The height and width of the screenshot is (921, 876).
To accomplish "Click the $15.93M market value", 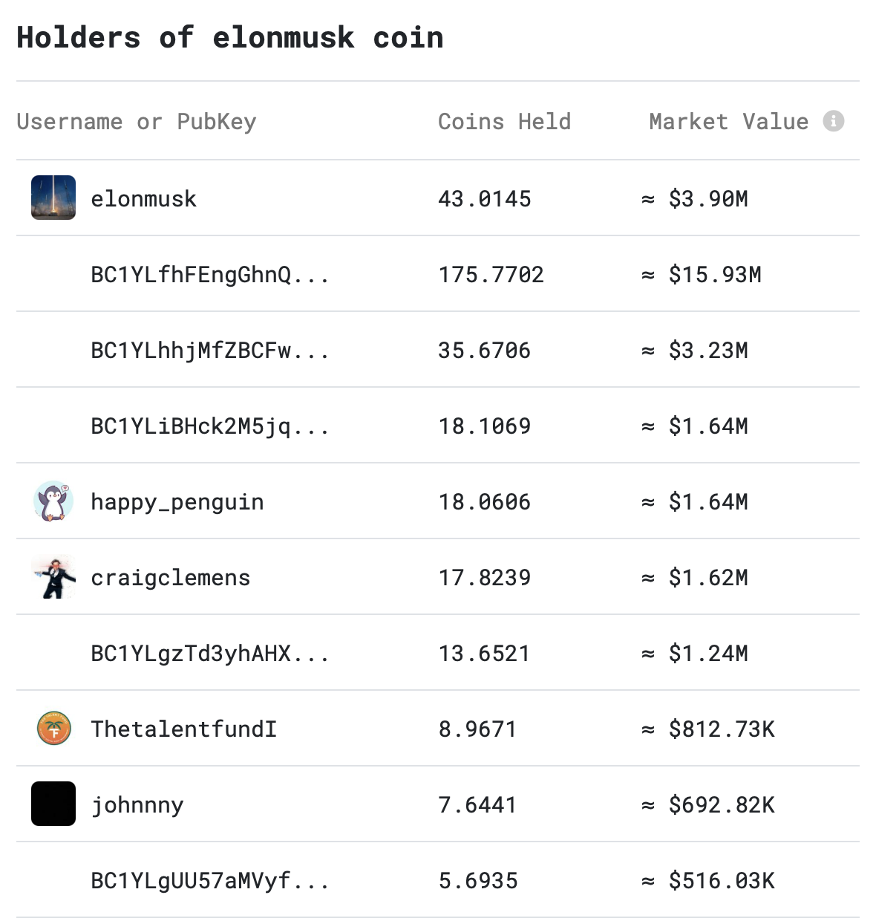I will tap(715, 275).
